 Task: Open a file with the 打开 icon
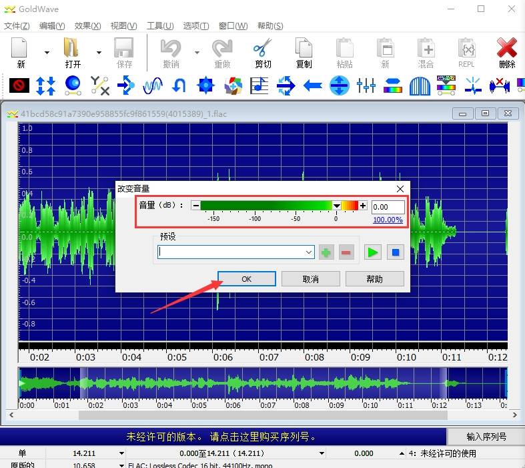click(71, 48)
